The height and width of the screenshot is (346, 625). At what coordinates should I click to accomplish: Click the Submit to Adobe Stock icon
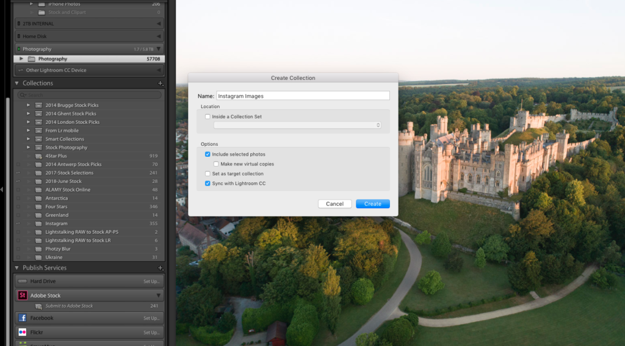pos(38,306)
